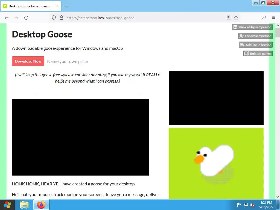
Task: Click the Firefox taskbar icon
Action: coord(41,205)
